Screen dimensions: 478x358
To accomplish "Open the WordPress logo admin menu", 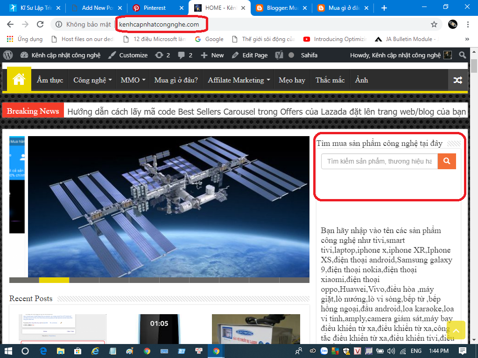I will [x=8, y=55].
